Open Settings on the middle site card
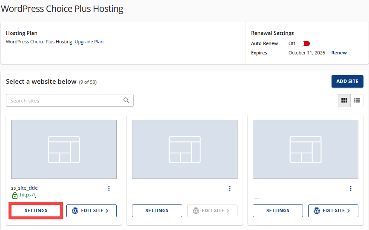This screenshot has height=230, width=369. tap(157, 211)
